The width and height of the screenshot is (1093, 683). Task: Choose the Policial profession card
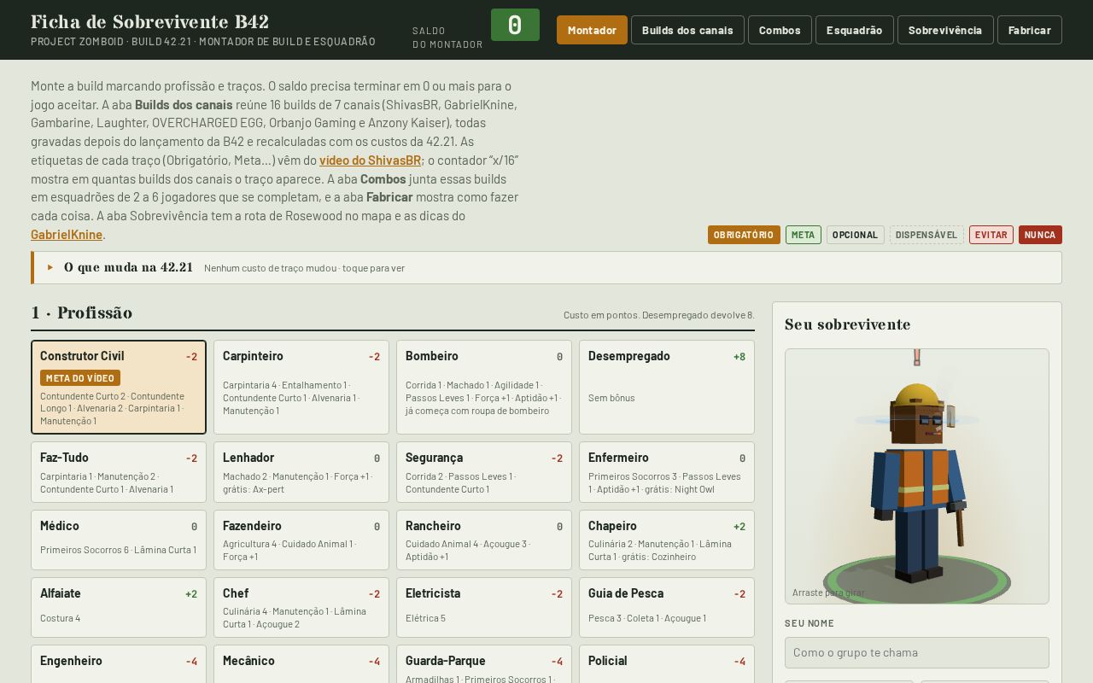[667, 664]
